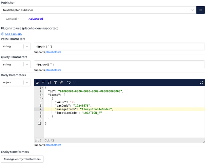
Task: Open Body Parameters type dropdown
Action: click(x=16, y=82)
